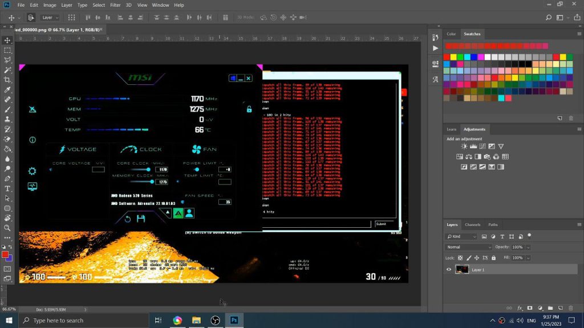Add a Brightness/Contrast adjustment
The height and width of the screenshot is (328, 584).
464,146
